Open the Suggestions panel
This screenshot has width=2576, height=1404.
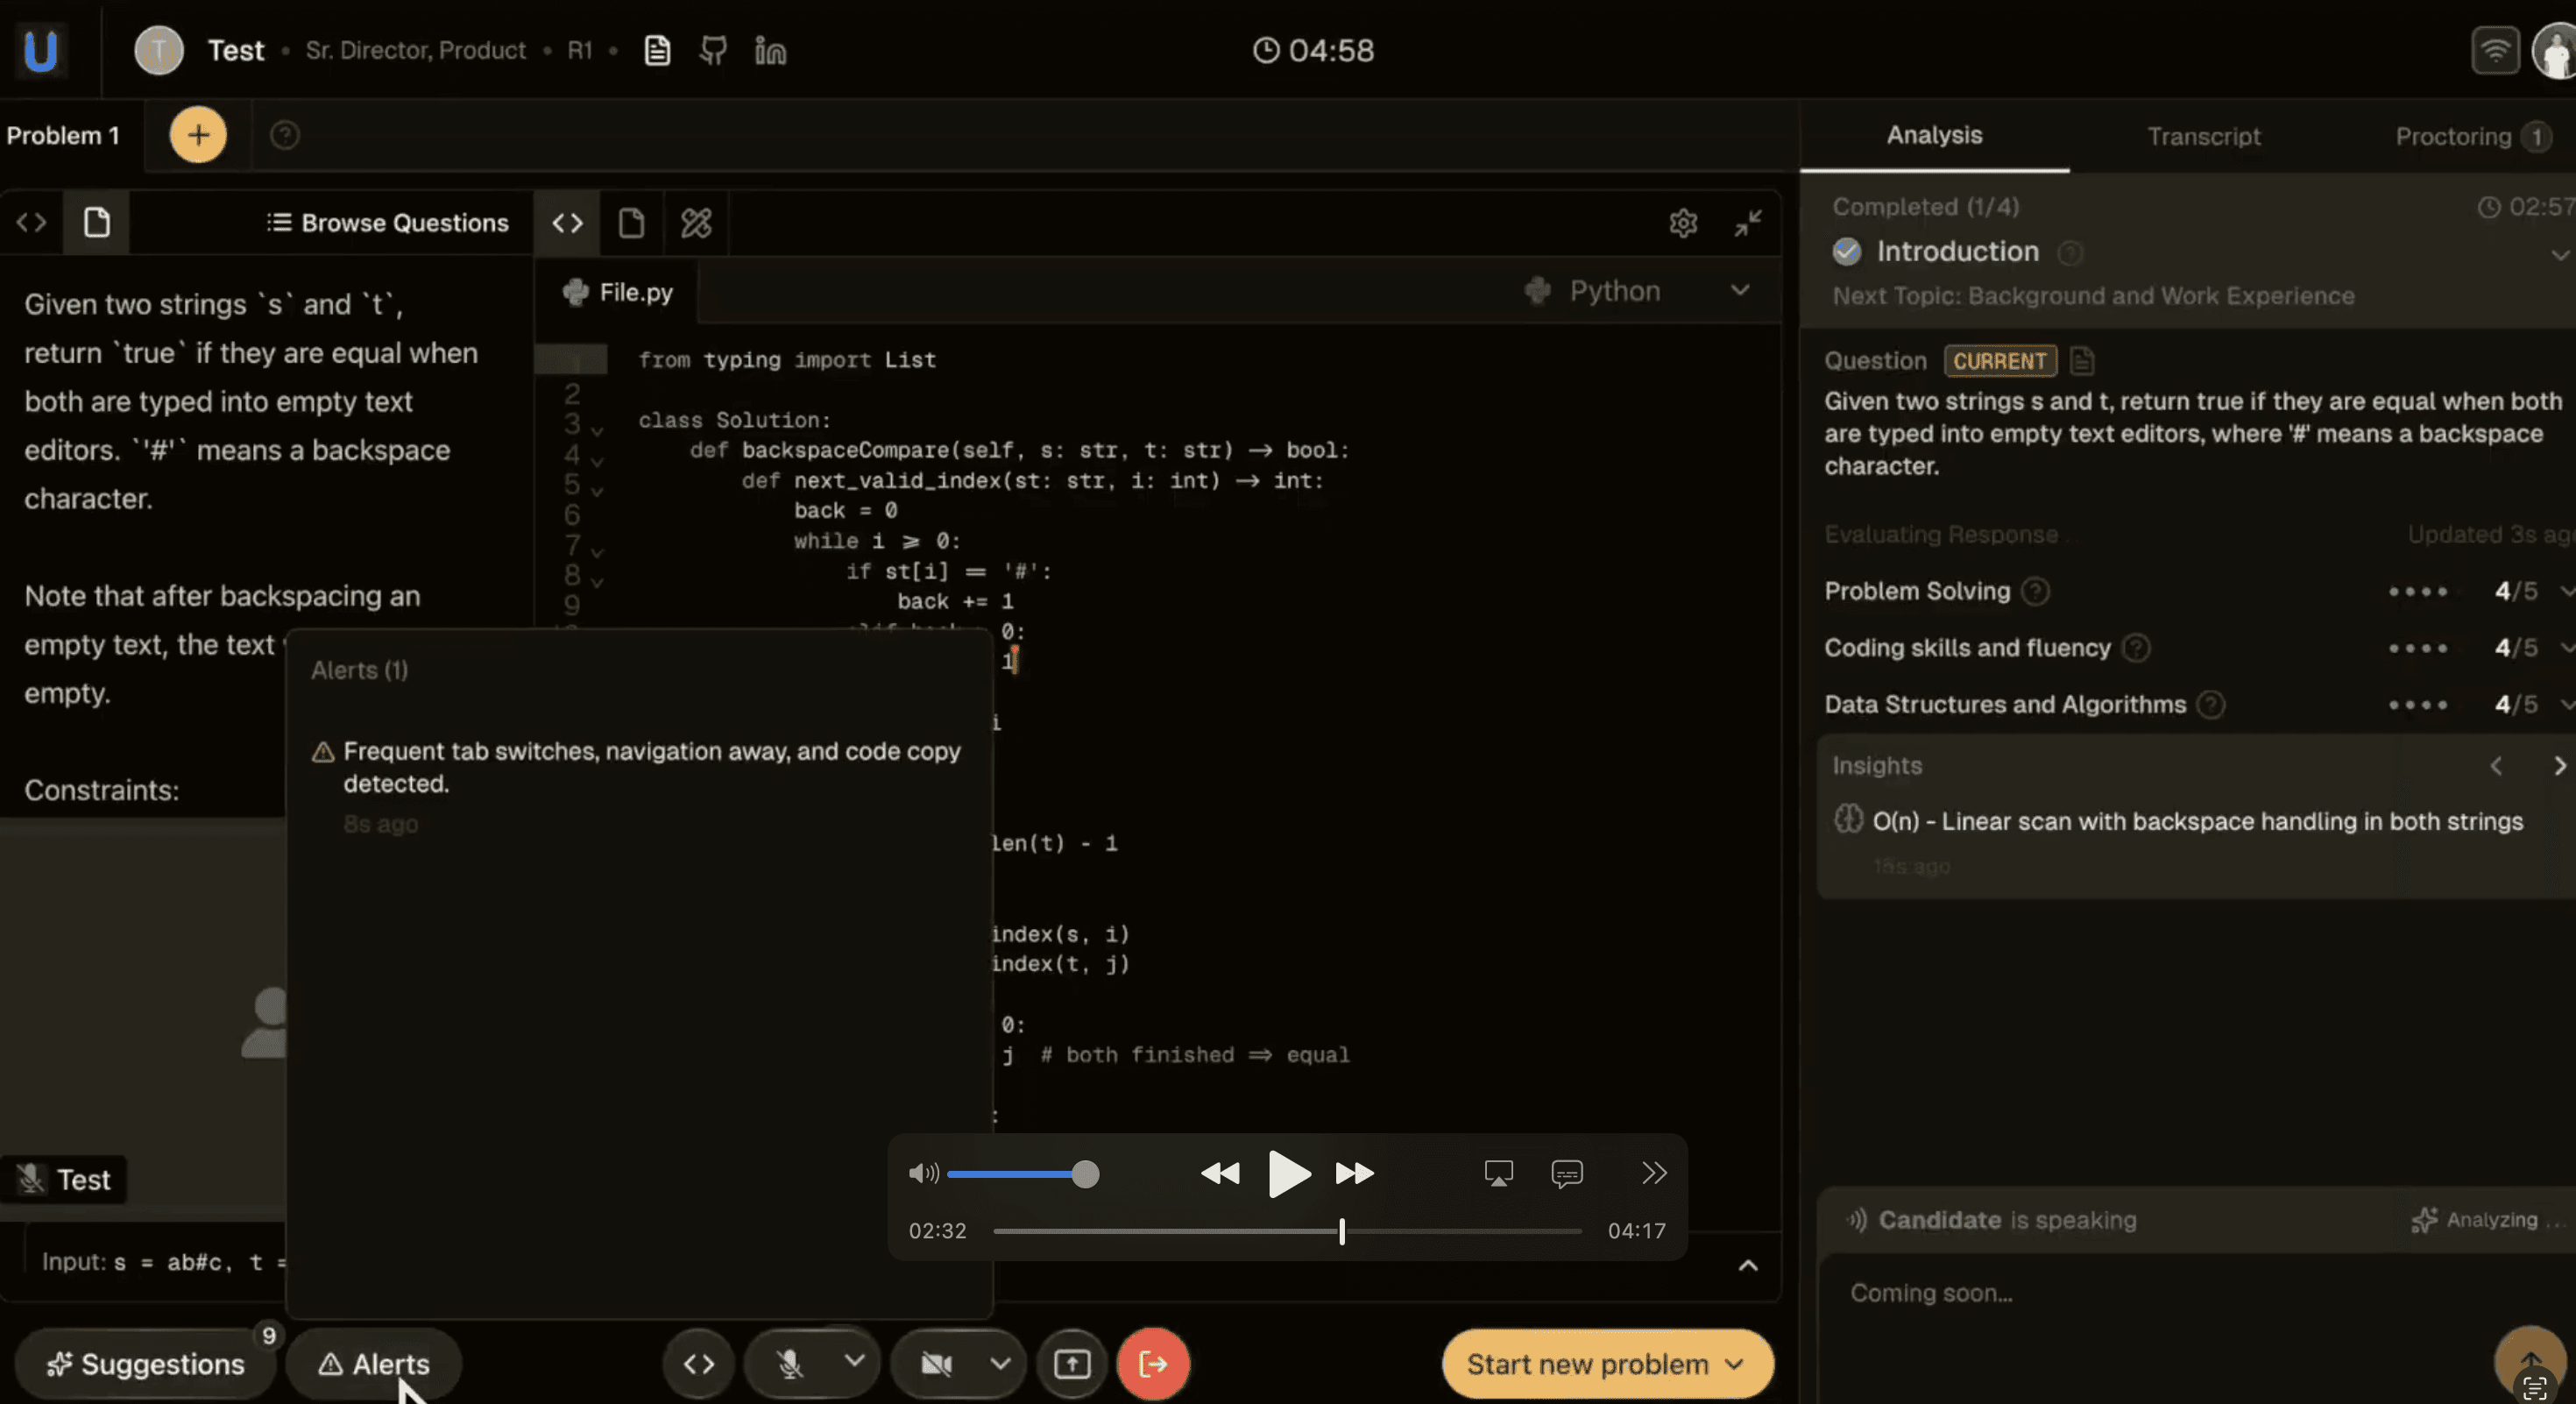(x=146, y=1364)
